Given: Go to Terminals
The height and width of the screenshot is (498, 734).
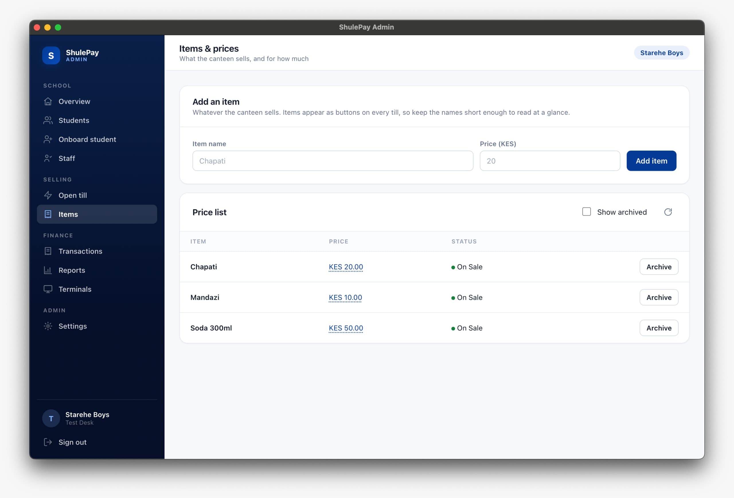Looking at the screenshot, I should (x=97, y=289).
